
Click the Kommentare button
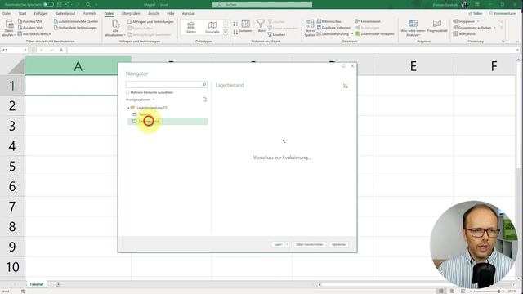tap(503, 13)
